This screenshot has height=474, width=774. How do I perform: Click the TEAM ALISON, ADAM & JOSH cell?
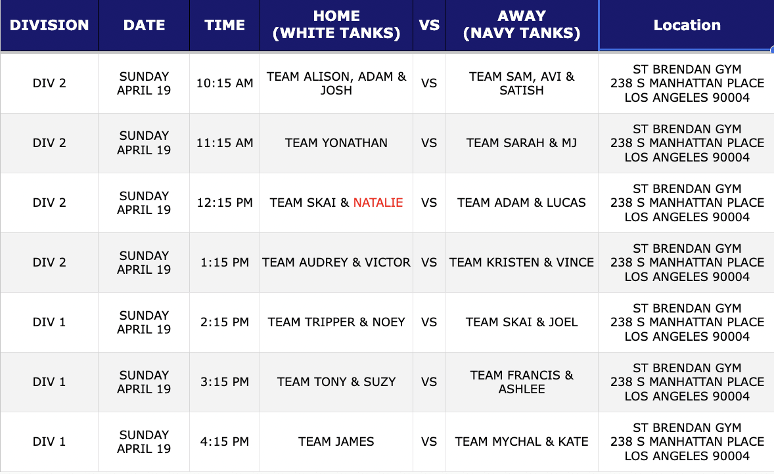[336, 83]
